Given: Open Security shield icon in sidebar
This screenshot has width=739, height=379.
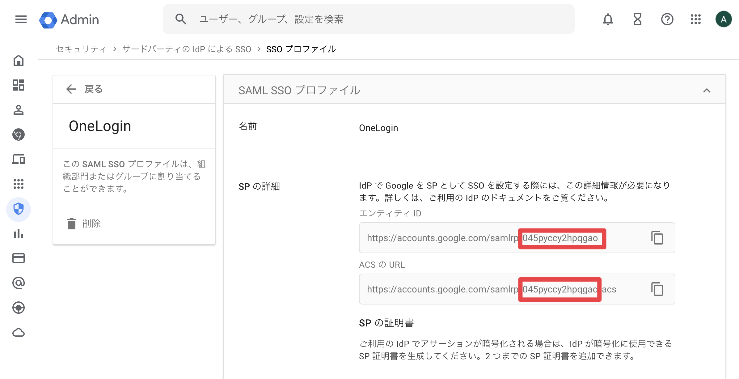Looking at the screenshot, I should pyautogui.click(x=19, y=209).
